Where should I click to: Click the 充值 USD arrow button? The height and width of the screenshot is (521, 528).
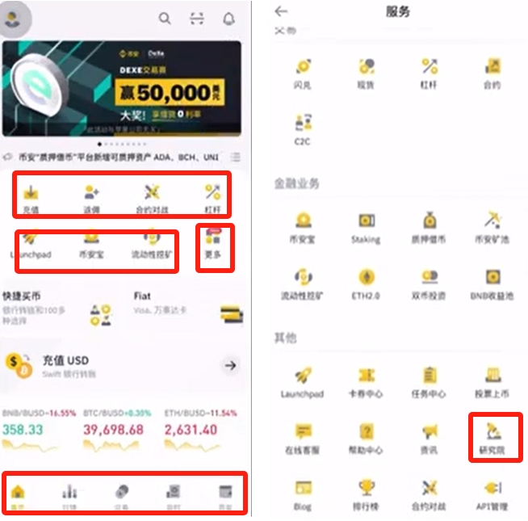tap(230, 365)
